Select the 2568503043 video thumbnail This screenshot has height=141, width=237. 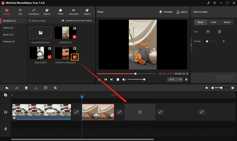click(66, 33)
